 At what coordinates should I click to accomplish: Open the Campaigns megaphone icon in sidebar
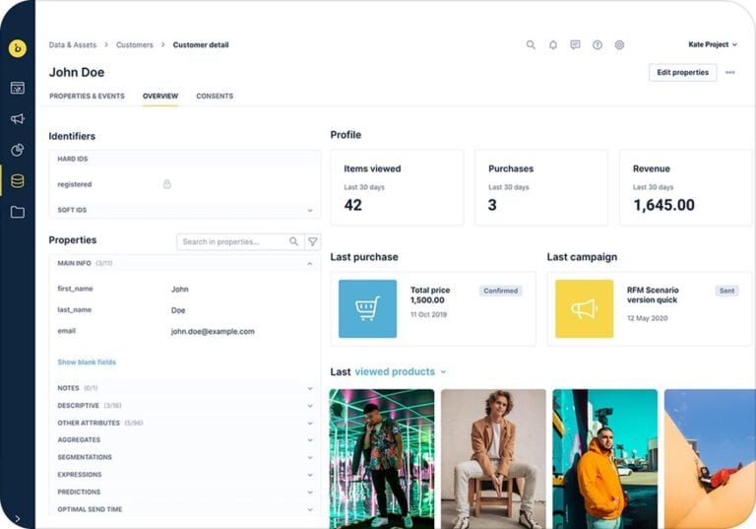coord(17,119)
